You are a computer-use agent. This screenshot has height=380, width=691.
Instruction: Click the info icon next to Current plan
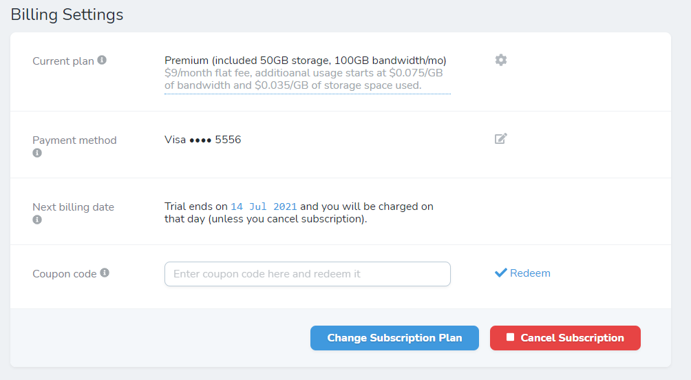102,60
